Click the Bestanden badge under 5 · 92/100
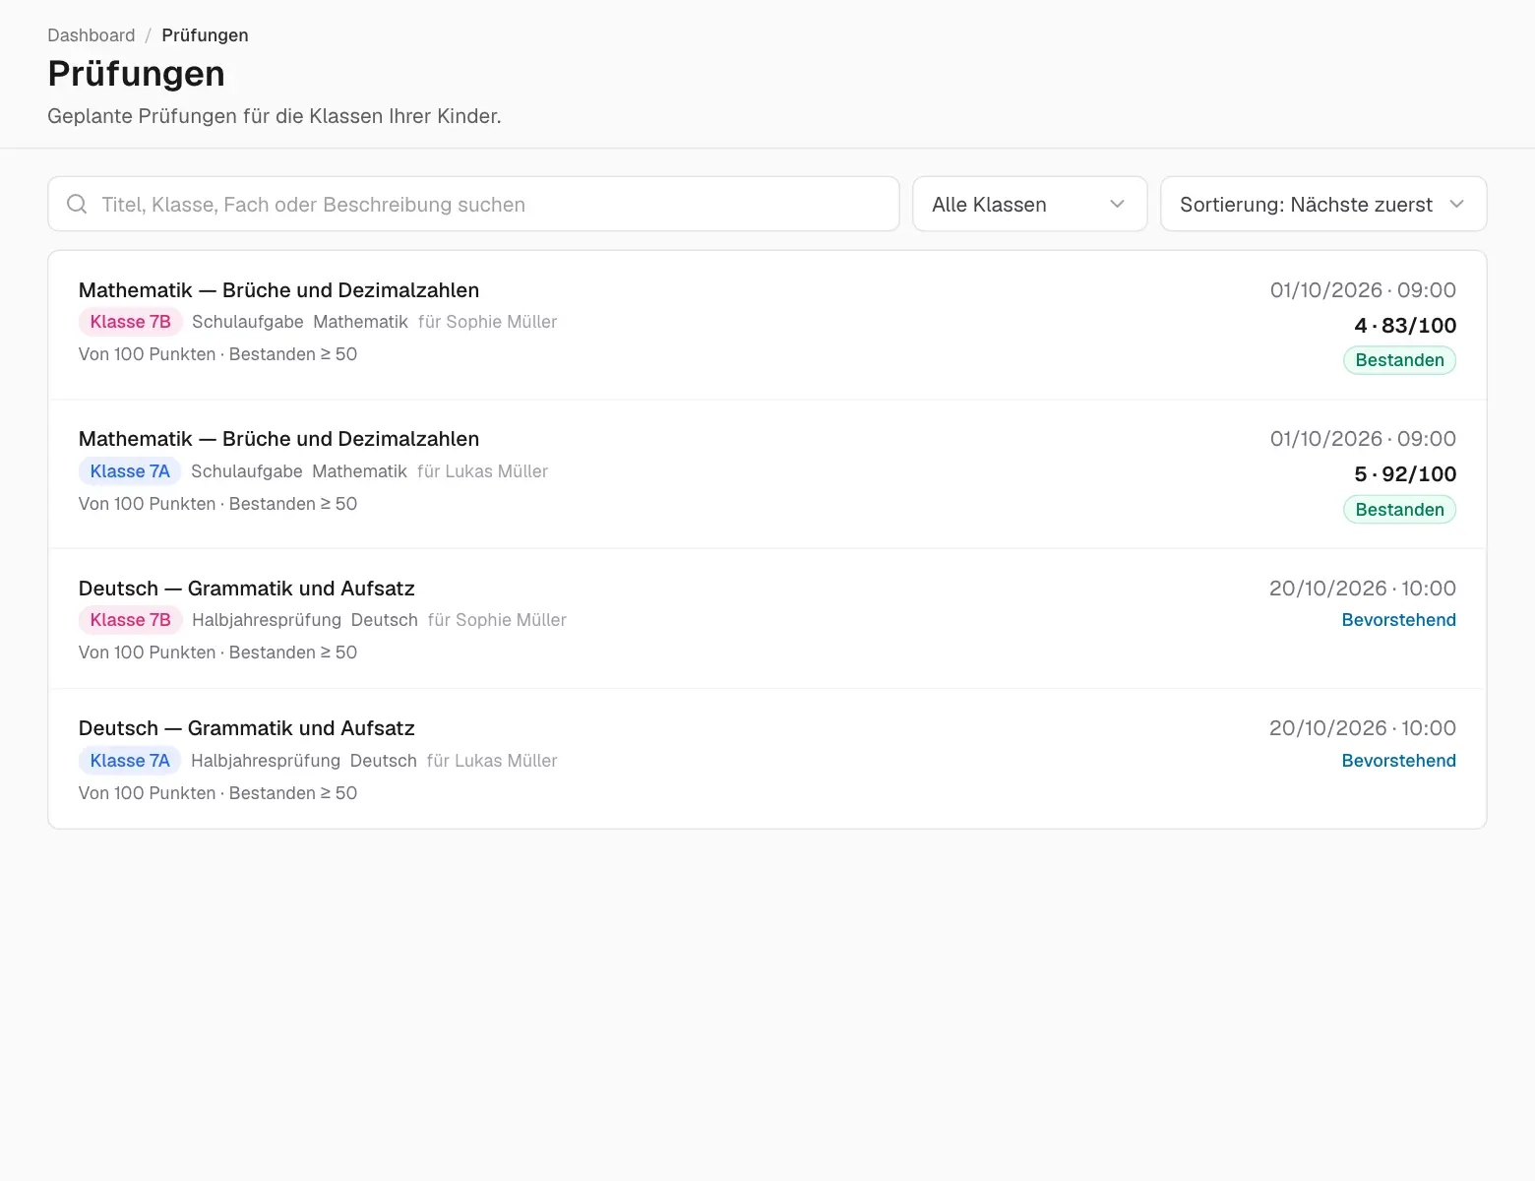This screenshot has width=1535, height=1181. tap(1399, 510)
